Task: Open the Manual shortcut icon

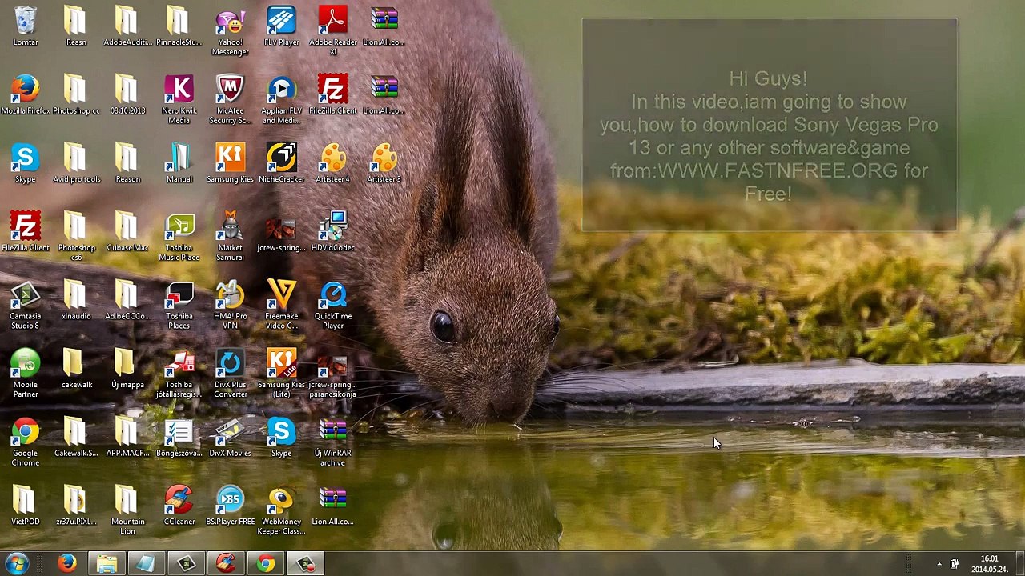Action: (x=179, y=164)
